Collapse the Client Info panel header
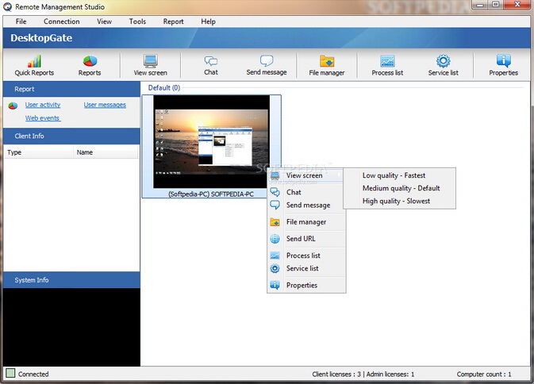The width and height of the screenshot is (534, 384). tap(71, 136)
